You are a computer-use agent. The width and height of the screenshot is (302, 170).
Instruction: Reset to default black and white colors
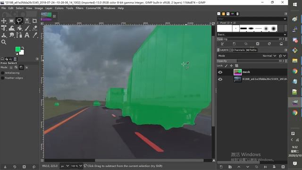(17, 53)
